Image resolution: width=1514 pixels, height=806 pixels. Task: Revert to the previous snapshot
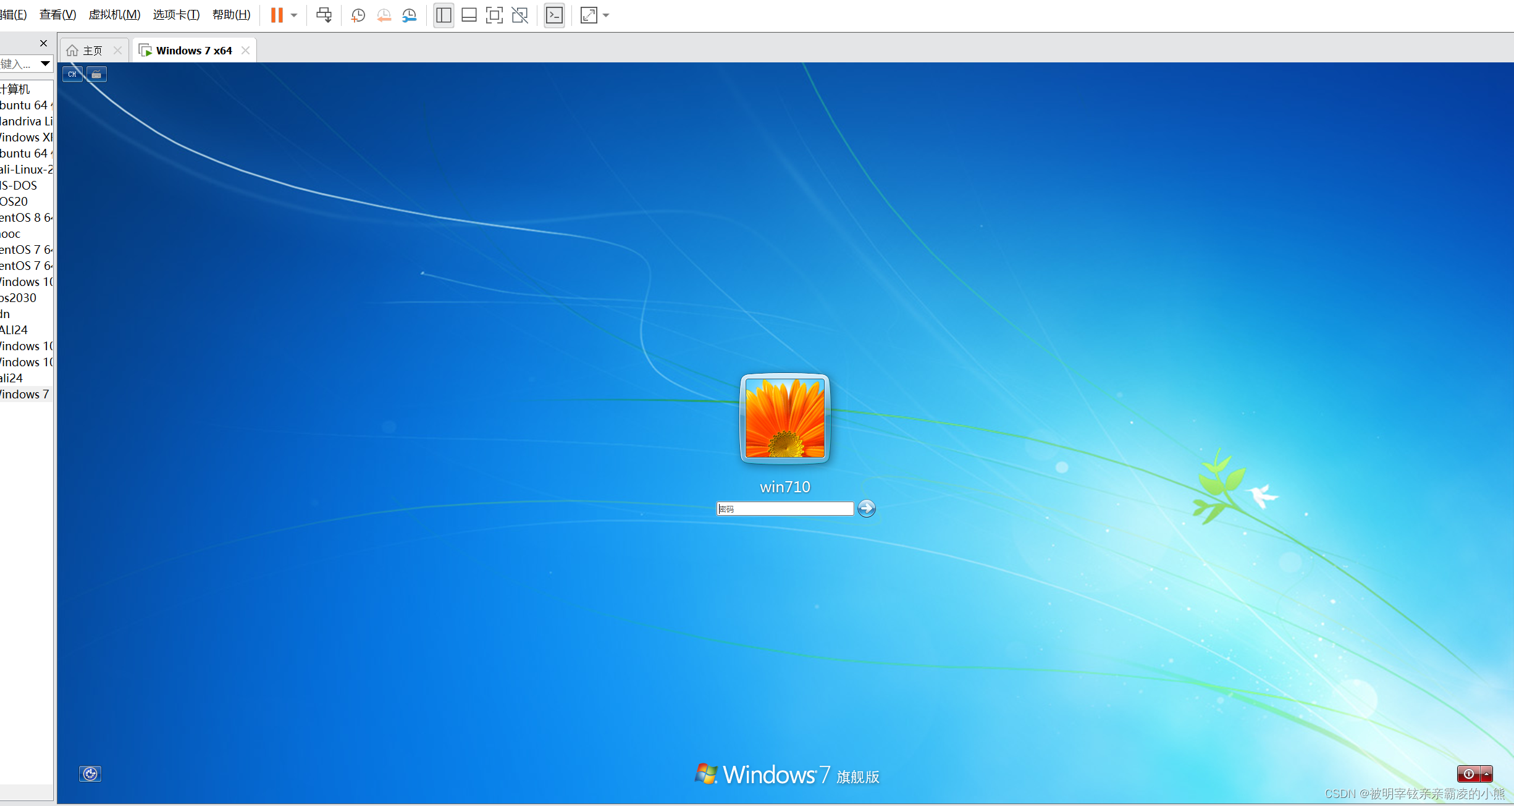[x=384, y=15]
